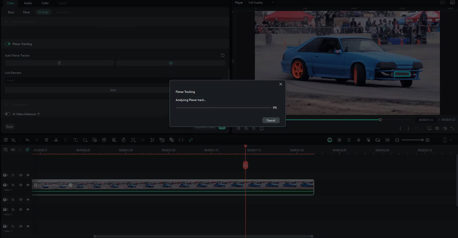
Task: Open the layout grid icon in timeline toolbar
Action: (6, 140)
